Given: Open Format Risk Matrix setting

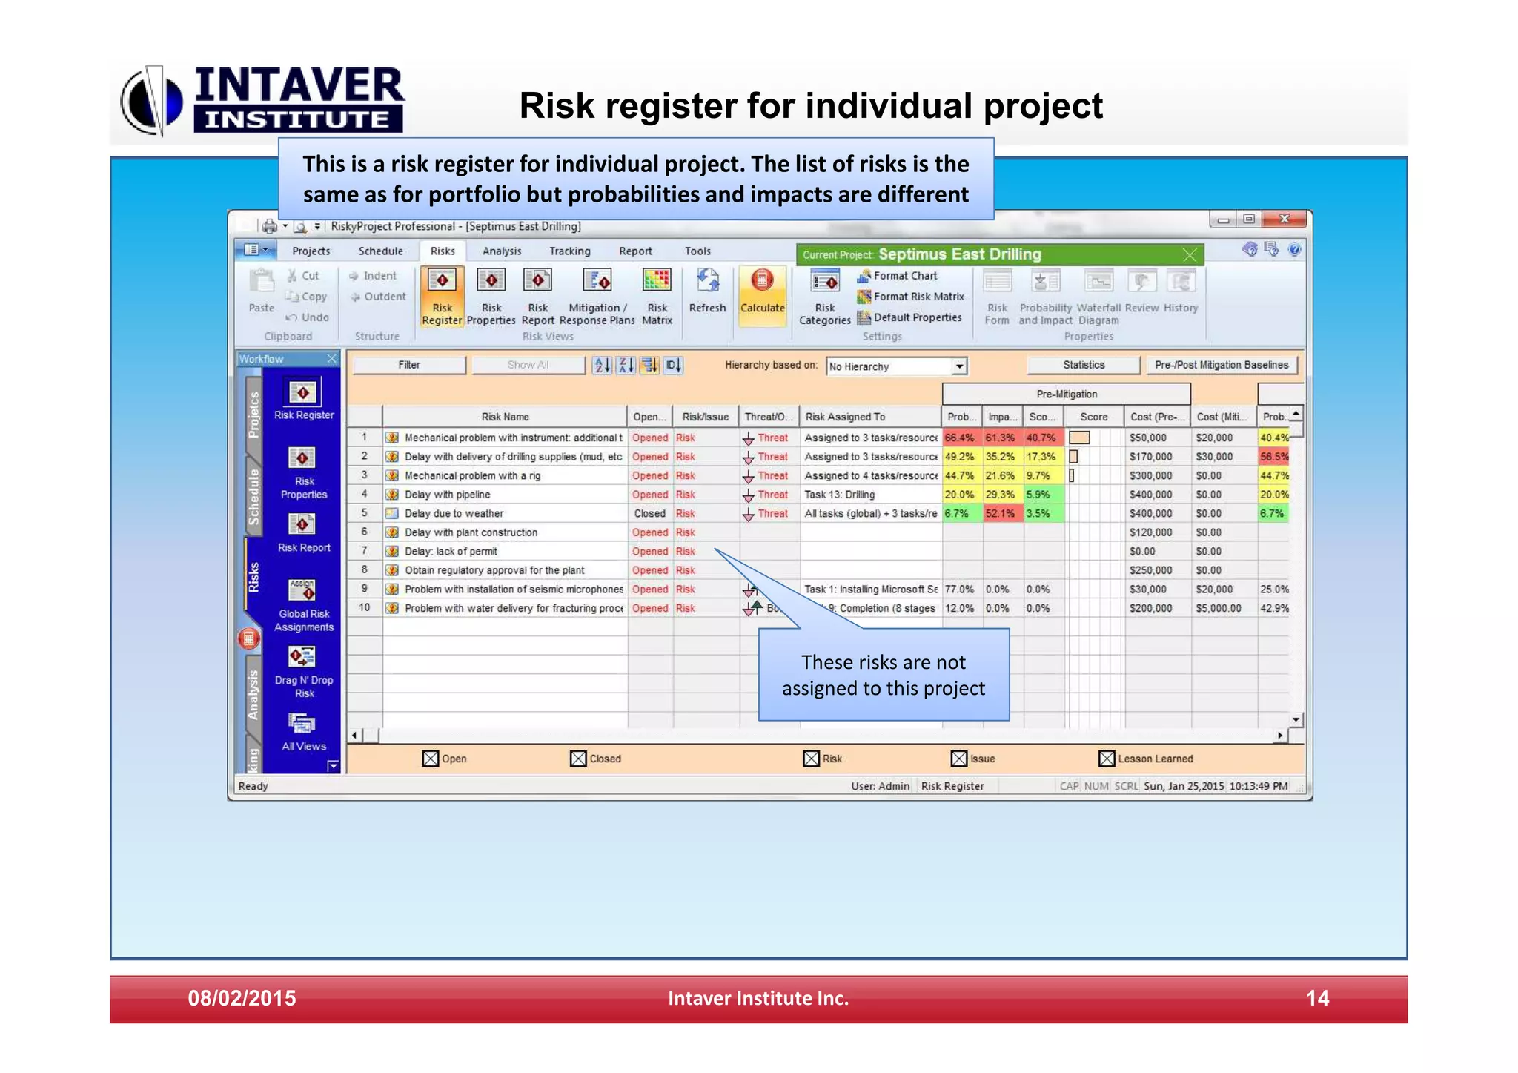Looking at the screenshot, I should coord(911,297).
